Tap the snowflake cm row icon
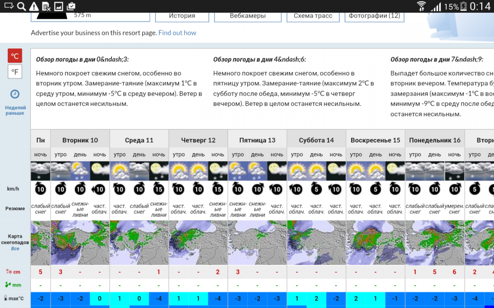This screenshot has height=308, width=494. [x=9, y=272]
